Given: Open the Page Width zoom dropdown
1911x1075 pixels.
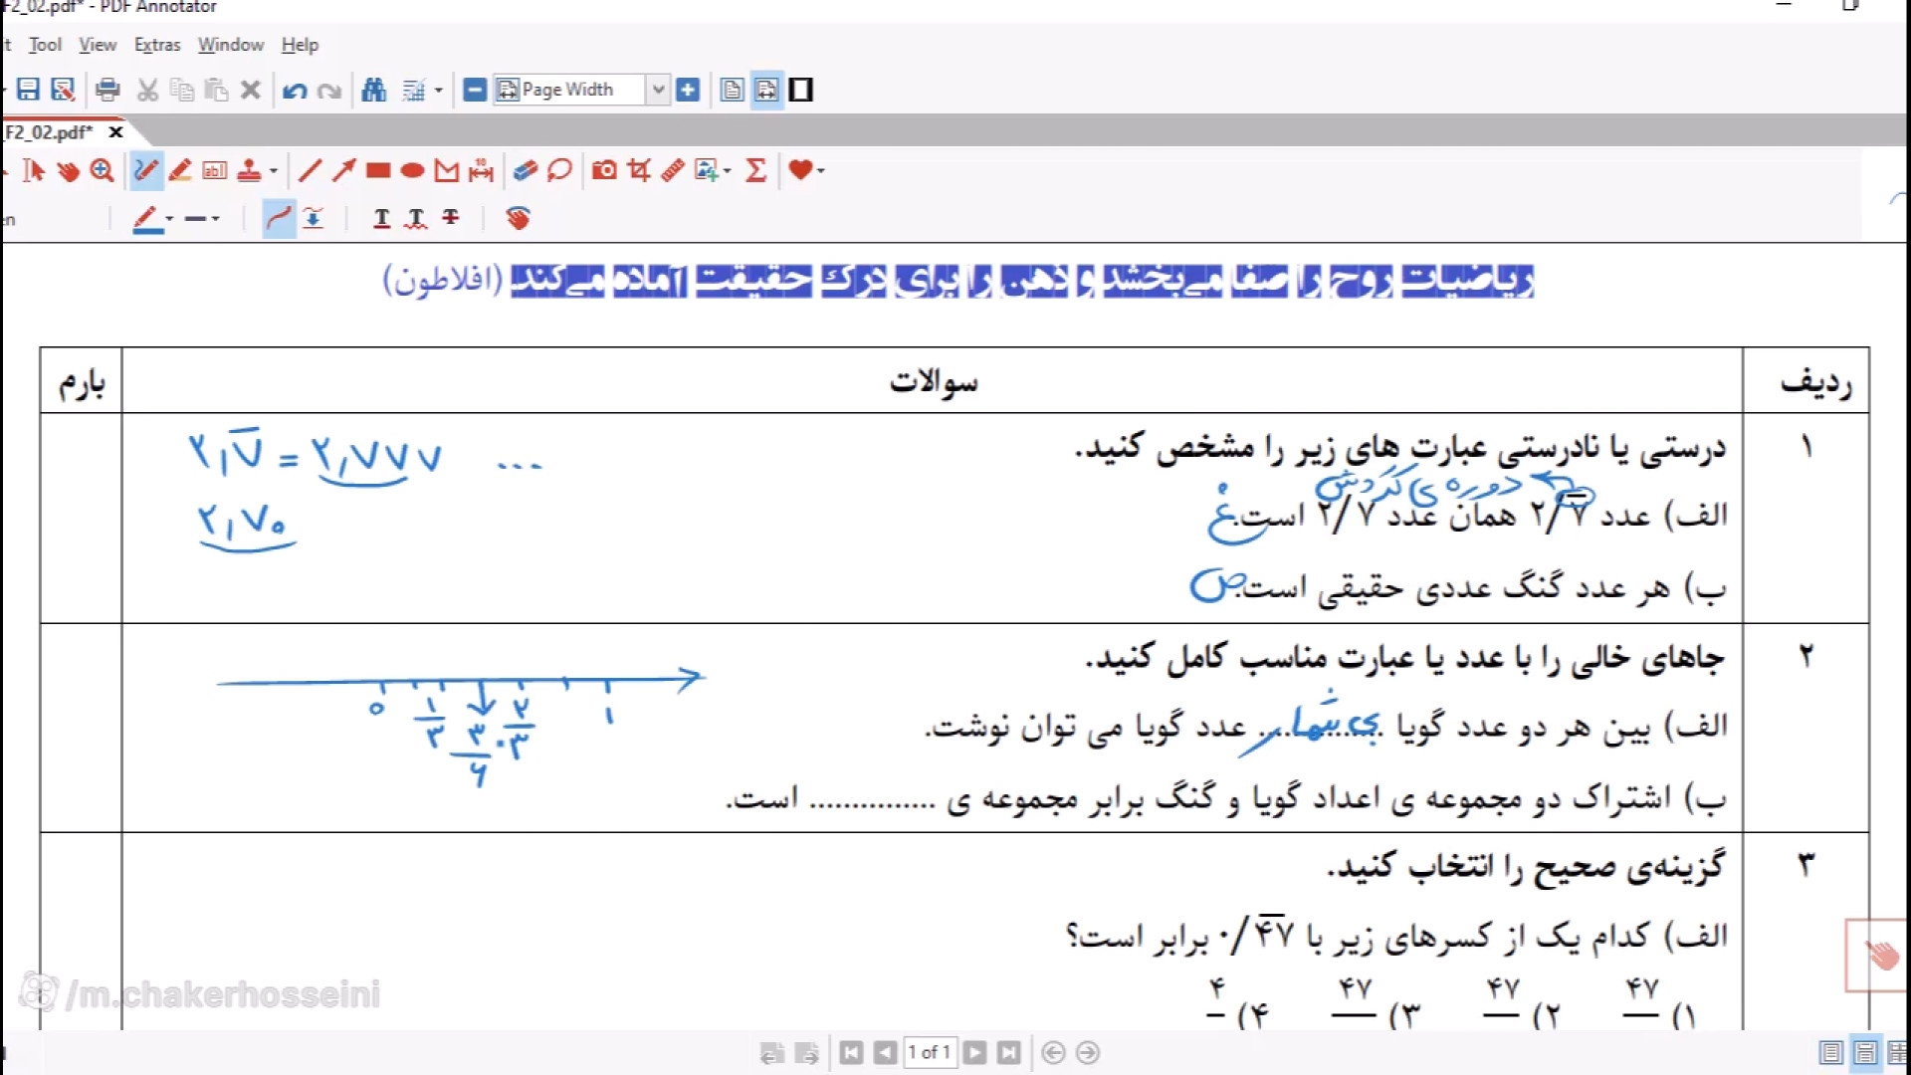Looking at the screenshot, I should pyautogui.click(x=658, y=90).
